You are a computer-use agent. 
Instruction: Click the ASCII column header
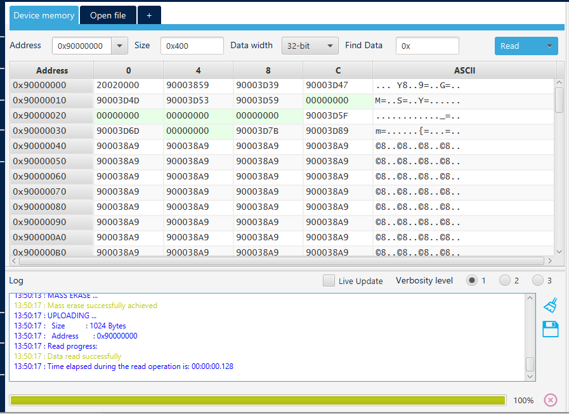coord(464,70)
